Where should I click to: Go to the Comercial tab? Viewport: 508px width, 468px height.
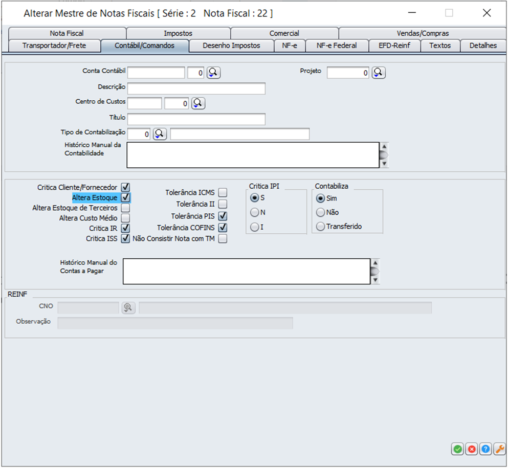284,33
